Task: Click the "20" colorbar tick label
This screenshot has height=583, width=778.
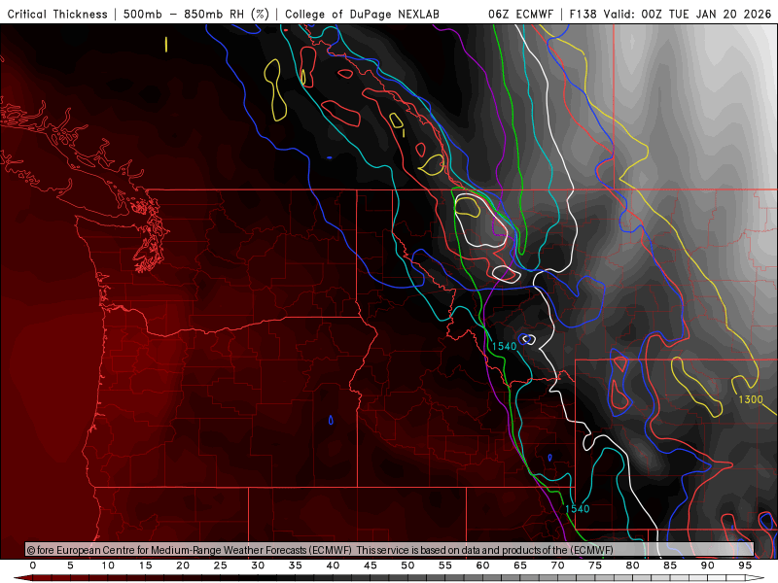Action: pyautogui.click(x=183, y=566)
